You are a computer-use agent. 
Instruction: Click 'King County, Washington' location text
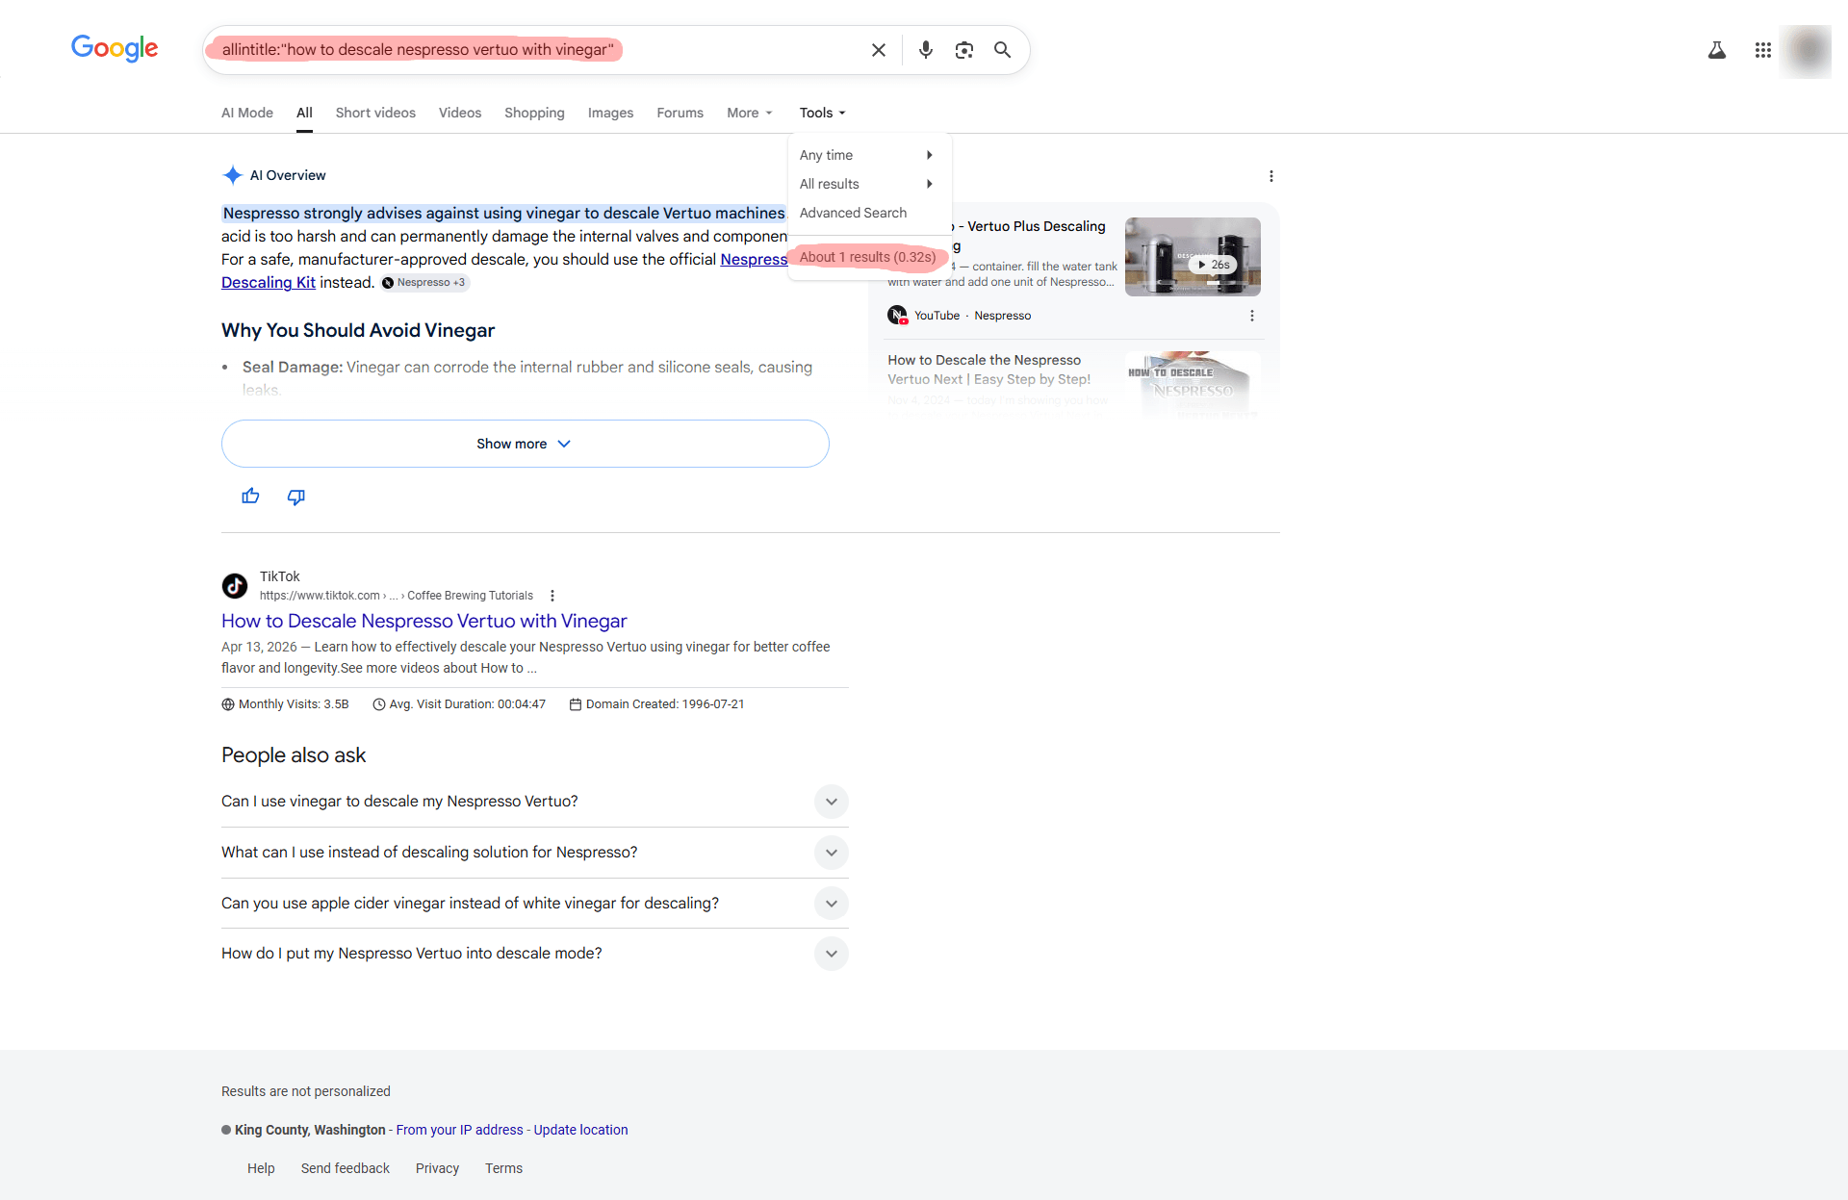coord(310,1130)
